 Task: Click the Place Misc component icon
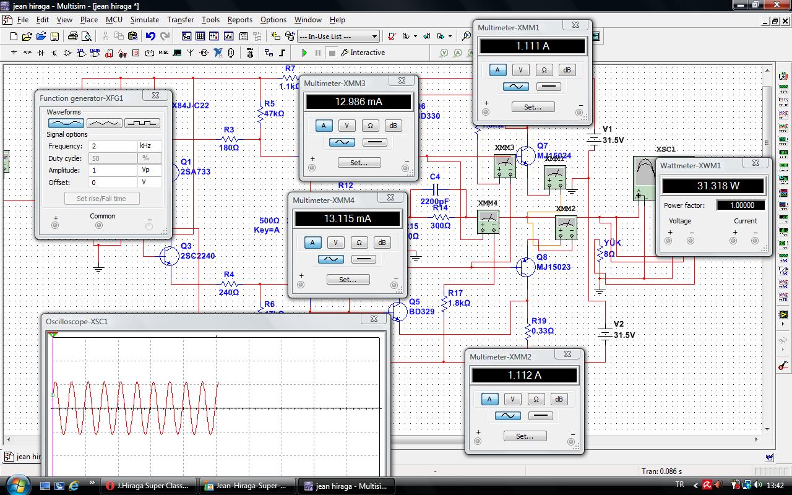(x=163, y=53)
